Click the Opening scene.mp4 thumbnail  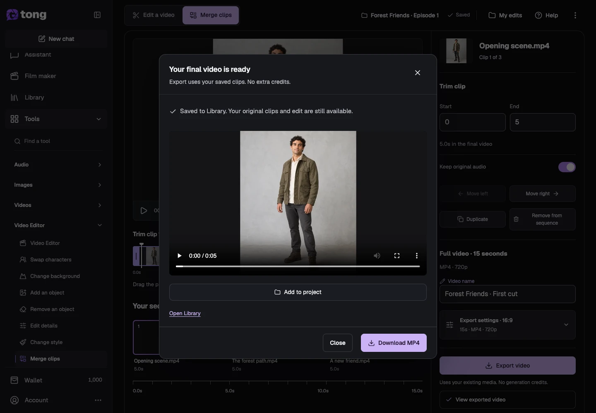click(457, 51)
